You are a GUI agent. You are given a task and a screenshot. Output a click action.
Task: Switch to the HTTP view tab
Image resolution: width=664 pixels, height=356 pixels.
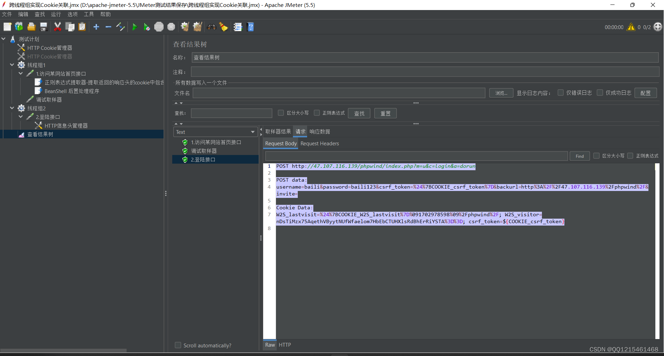pyautogui.click(x=285, y=345)
